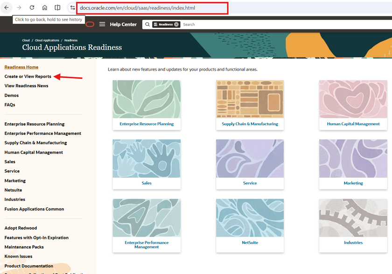Viewport: 392px width, 274px height.
Task: Click the browser back arrow
Action: point(6,7)
